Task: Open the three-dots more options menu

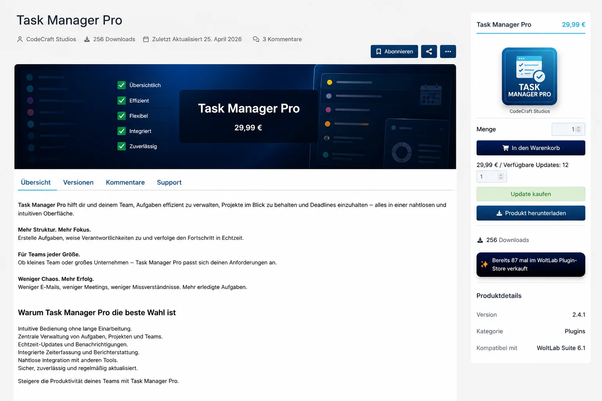Action: coord(448,51)
